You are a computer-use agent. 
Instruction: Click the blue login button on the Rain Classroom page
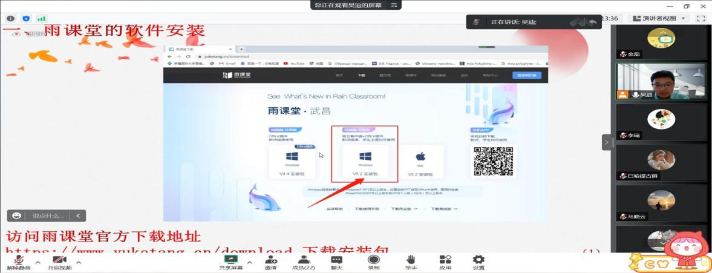click(x=526, y=76)
